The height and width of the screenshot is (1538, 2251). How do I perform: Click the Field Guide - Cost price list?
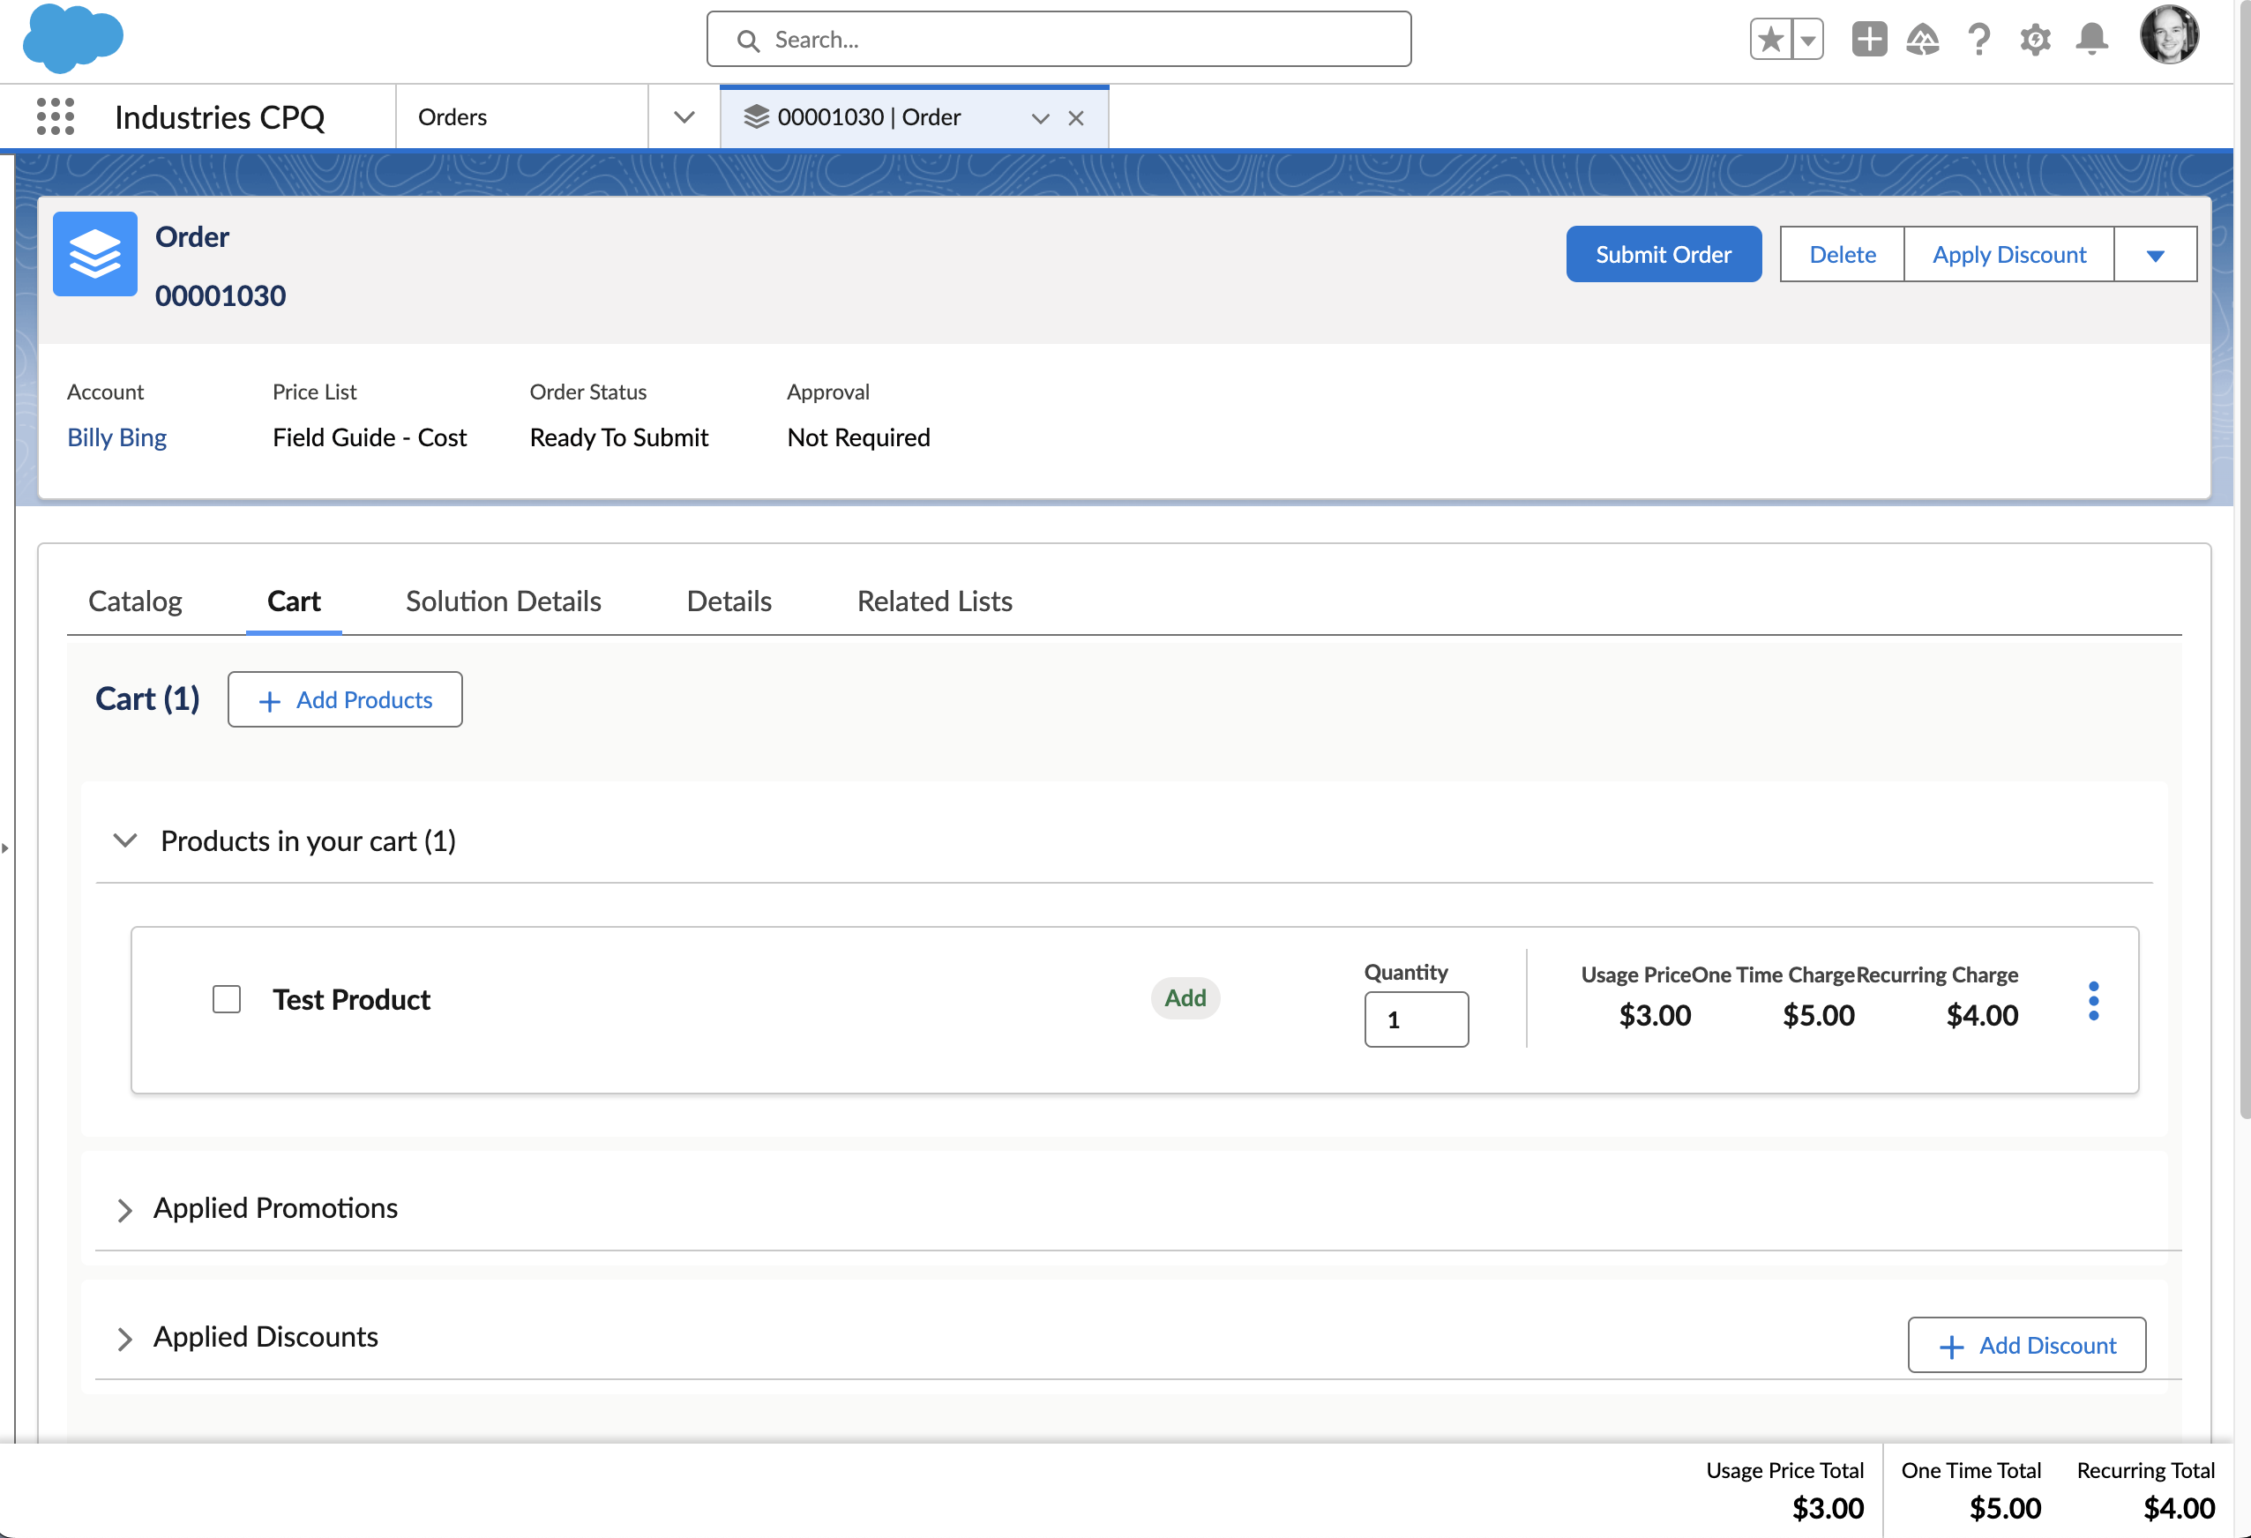(x=369, y=437)
